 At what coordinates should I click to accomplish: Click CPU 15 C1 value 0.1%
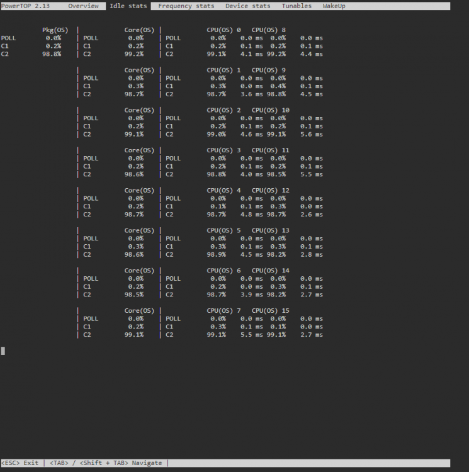pos(278,327)
